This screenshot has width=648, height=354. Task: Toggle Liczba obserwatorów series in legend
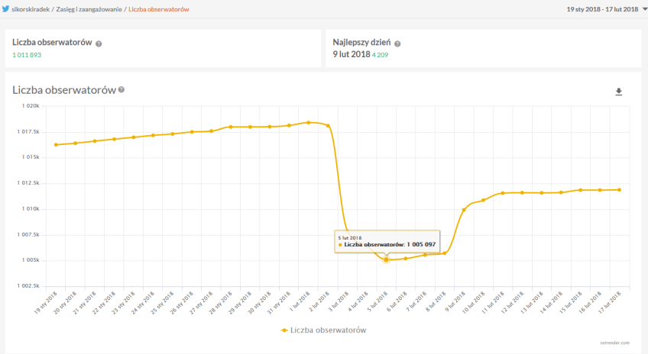(324, 330)
